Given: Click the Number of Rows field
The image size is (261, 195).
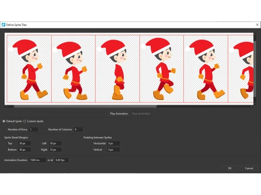Looking at the screenshot, I should 33,129.
